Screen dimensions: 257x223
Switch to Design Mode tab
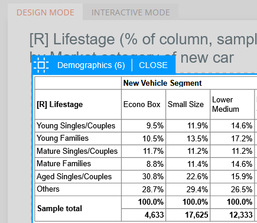coord(45,12)
